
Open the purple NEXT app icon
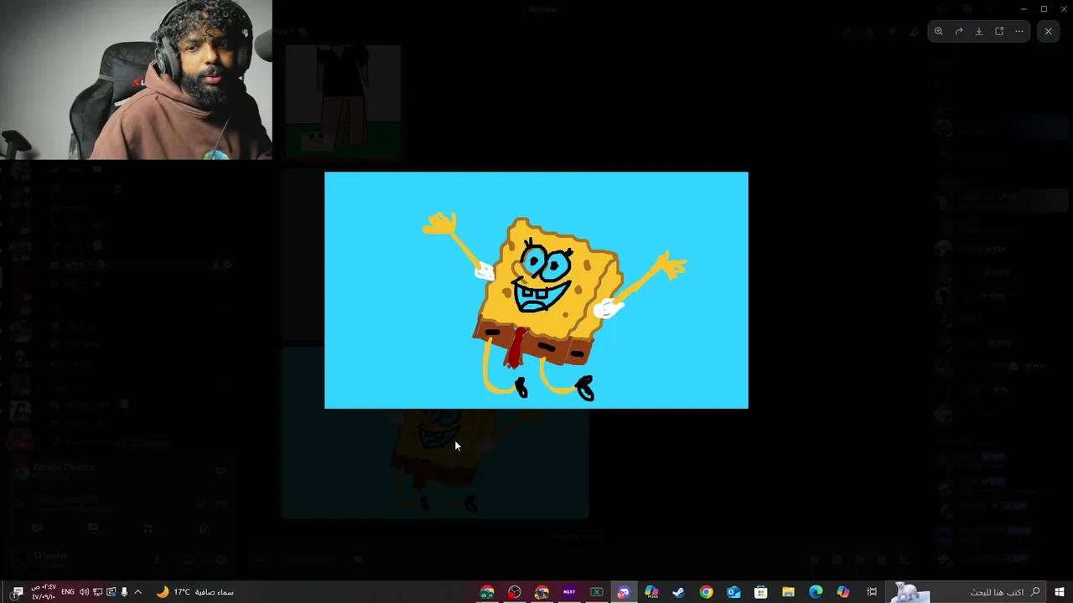569,592
